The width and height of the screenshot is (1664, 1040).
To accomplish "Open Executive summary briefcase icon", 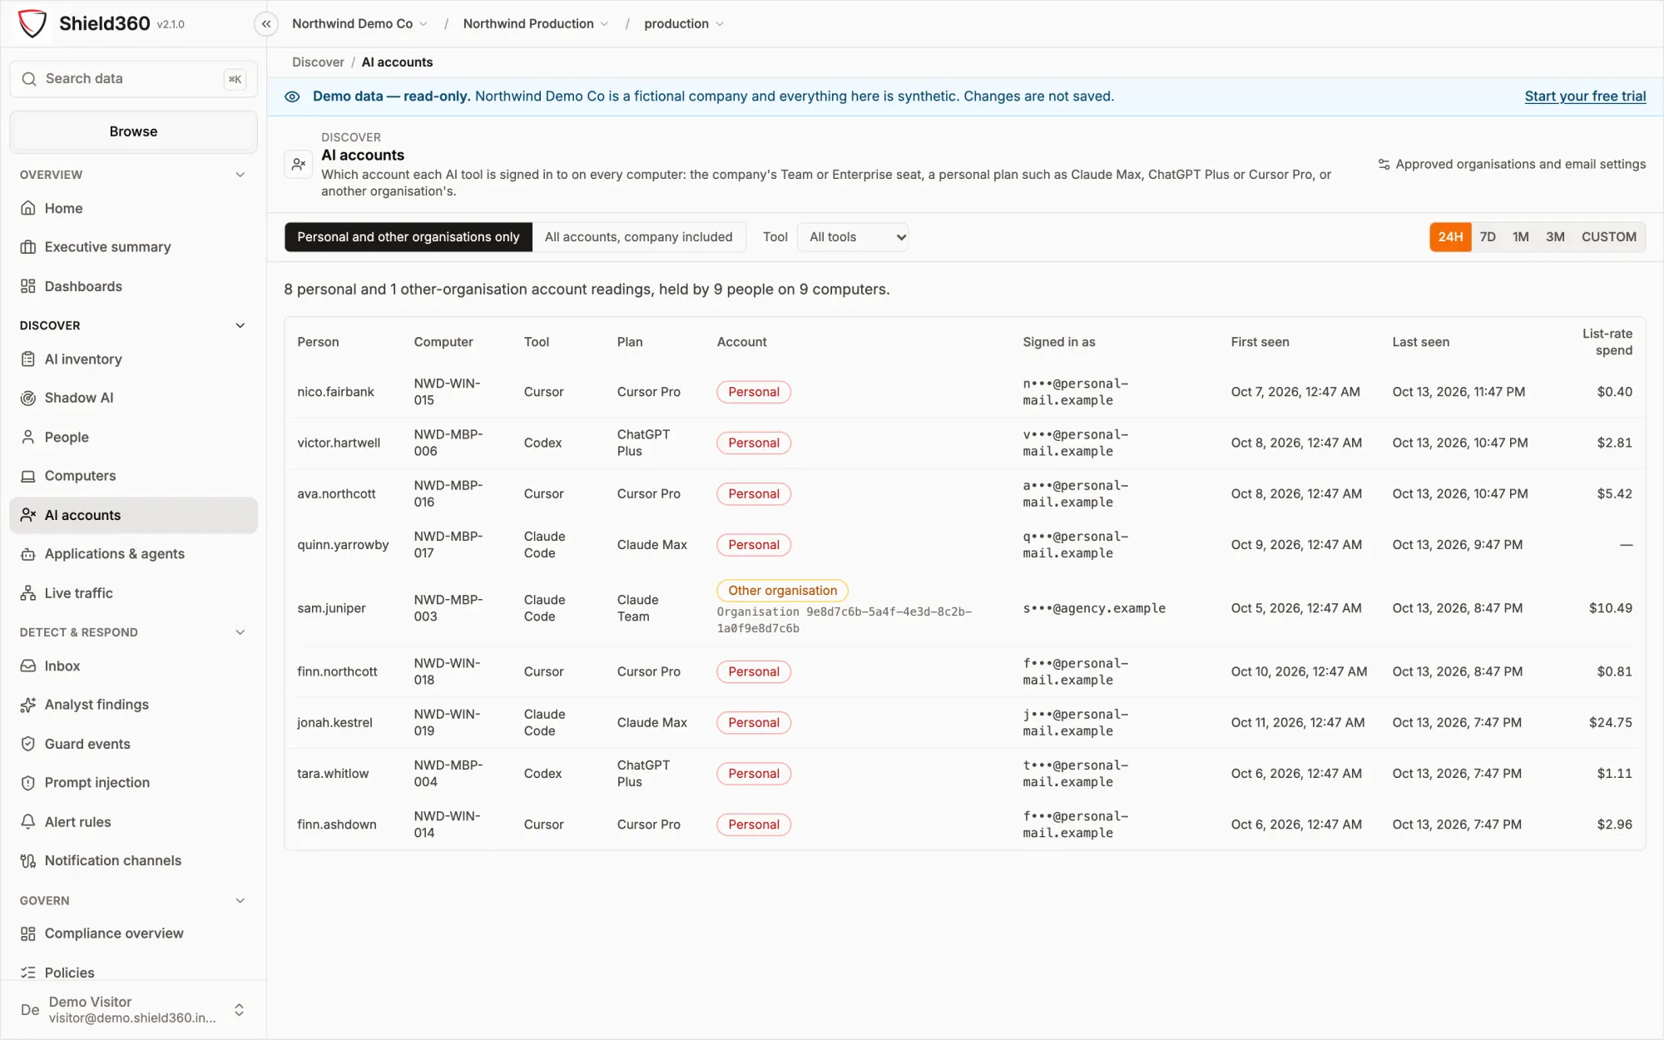I will click(28, 247).
